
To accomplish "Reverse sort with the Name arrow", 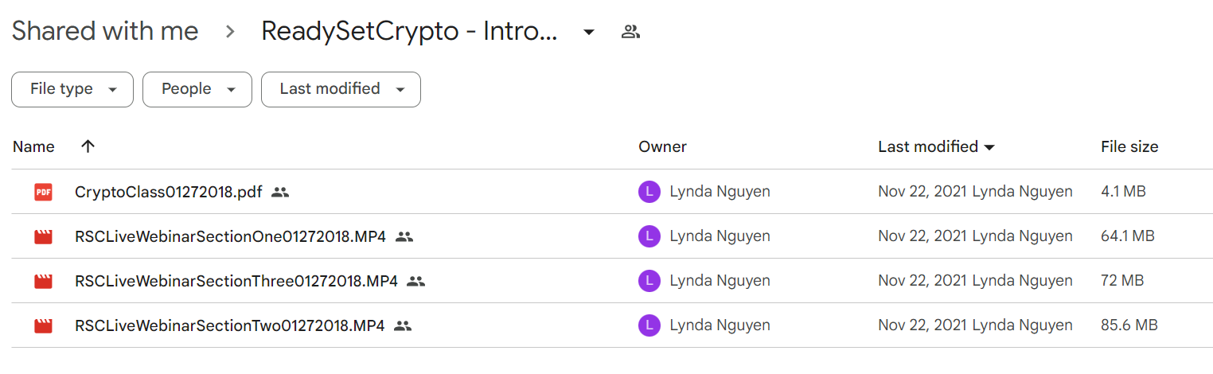I will 88,146.
